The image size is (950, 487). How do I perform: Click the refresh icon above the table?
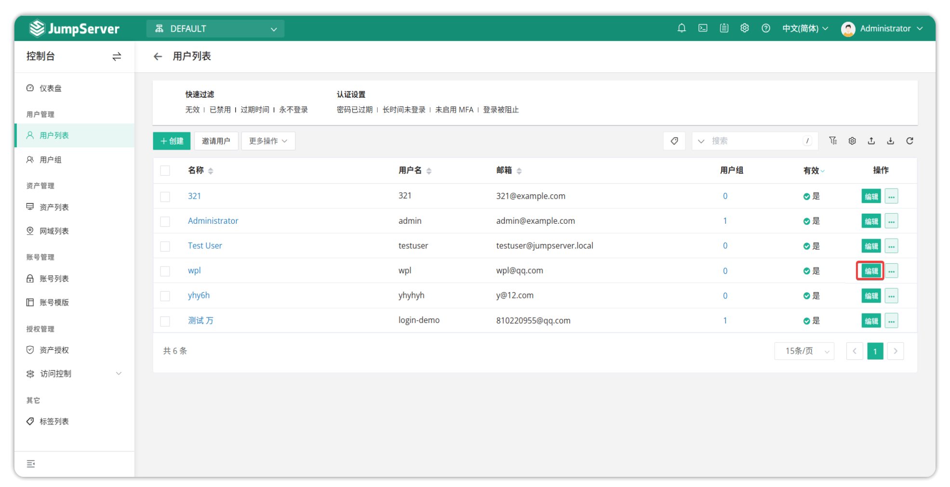coord(910,141)
